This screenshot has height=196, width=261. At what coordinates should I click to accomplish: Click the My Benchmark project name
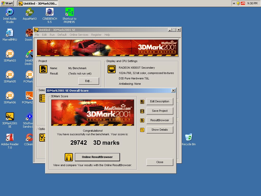(77, 68)
